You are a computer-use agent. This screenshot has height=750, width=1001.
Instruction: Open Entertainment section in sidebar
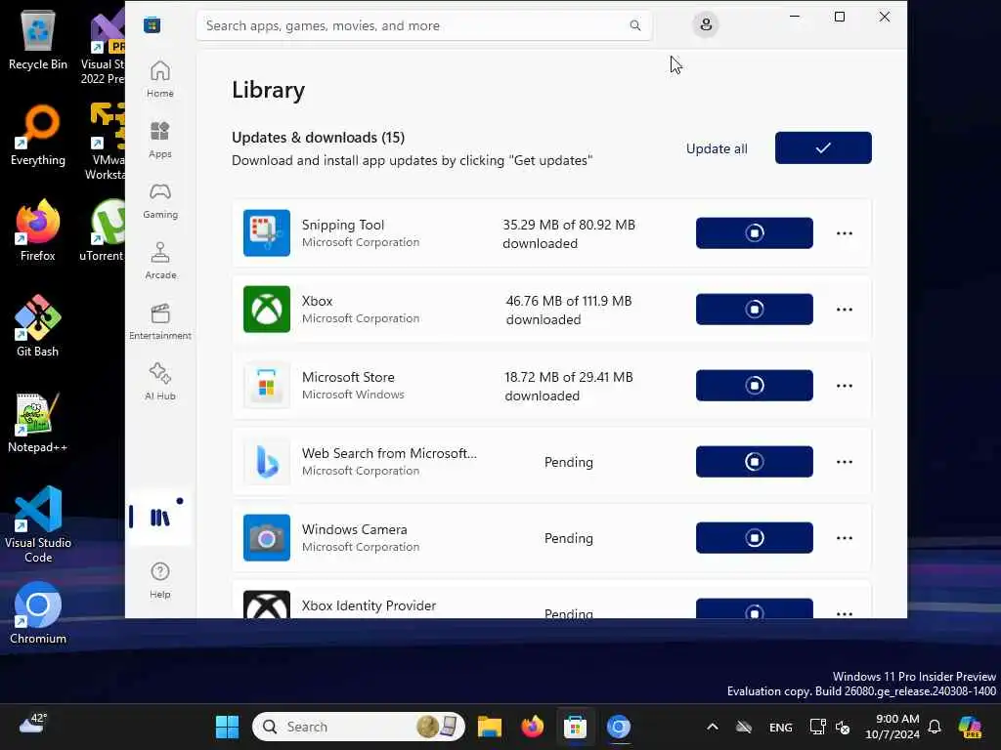pyautogui.click(x=159, y=321)
